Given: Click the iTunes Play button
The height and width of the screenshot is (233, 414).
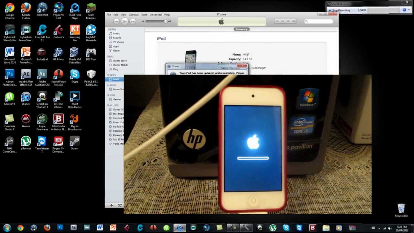Looking at the screenshot, I should 125,21.
